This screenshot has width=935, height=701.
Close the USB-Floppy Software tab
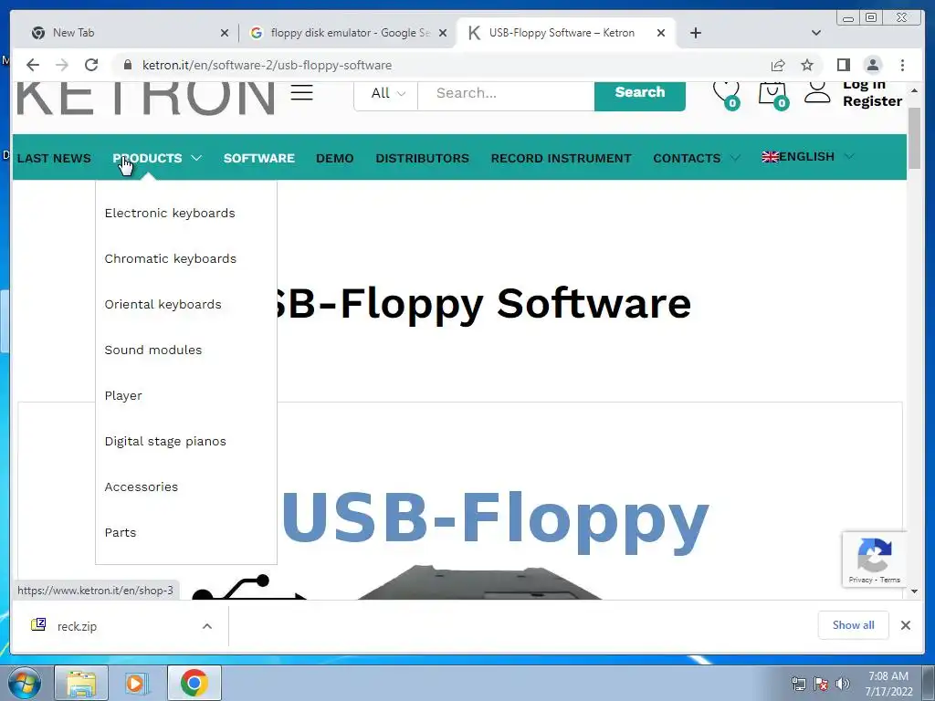pos(661,33)
